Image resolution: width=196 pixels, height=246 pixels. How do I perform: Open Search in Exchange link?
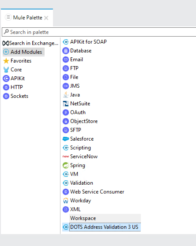tap(34, 43)
